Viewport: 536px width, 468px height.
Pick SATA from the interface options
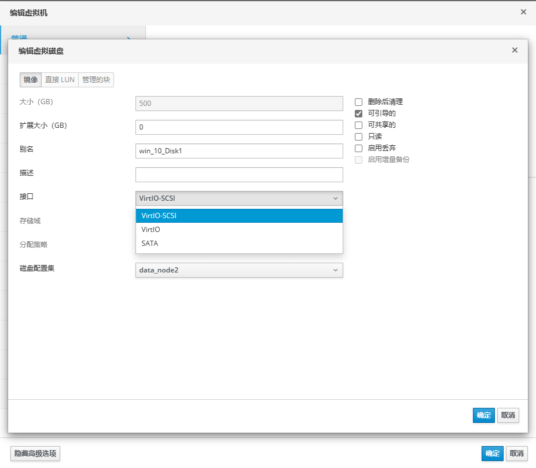(x=239, y=244)
